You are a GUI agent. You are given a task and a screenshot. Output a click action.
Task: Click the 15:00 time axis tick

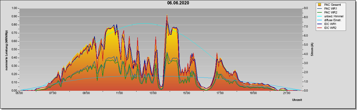click(186, 93)
